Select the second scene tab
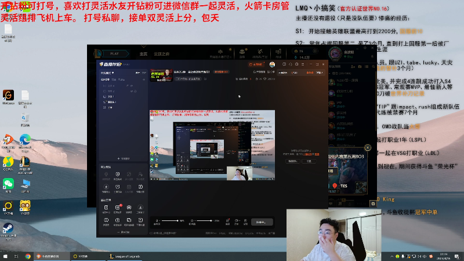 point(114,79)
